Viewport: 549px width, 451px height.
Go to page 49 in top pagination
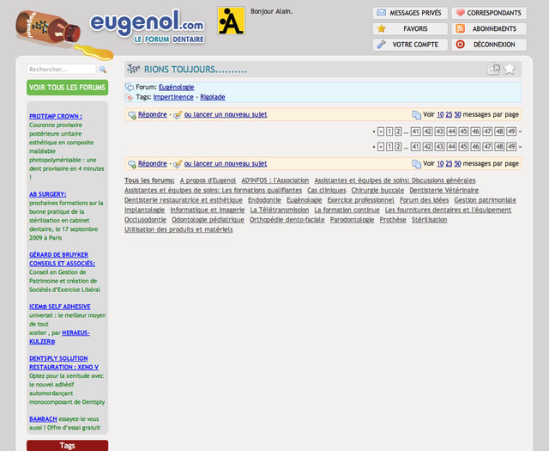pos(511,131)
